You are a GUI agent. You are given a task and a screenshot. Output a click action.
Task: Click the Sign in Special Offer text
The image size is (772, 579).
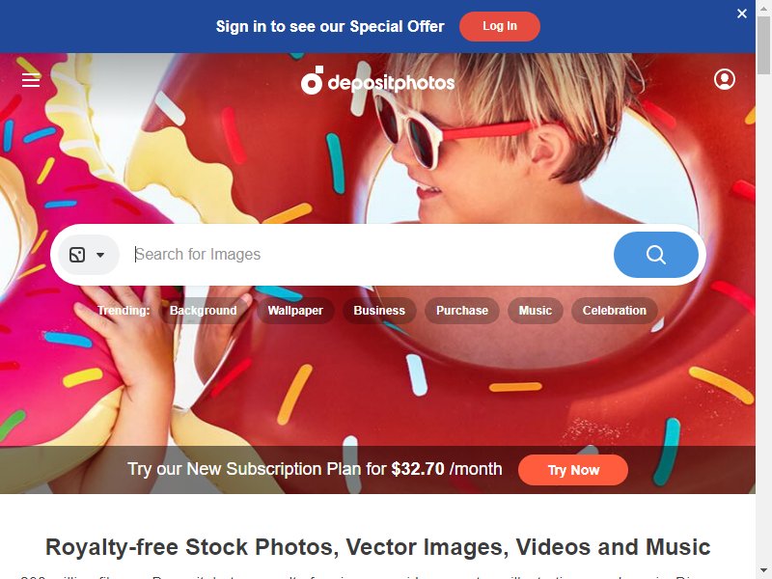click(x=330, y=27)
